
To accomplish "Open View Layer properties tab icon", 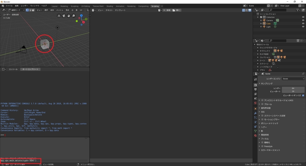I will click(x=255, y=94).
